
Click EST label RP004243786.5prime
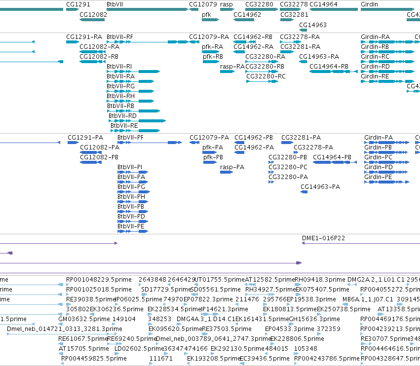point(327,359)
